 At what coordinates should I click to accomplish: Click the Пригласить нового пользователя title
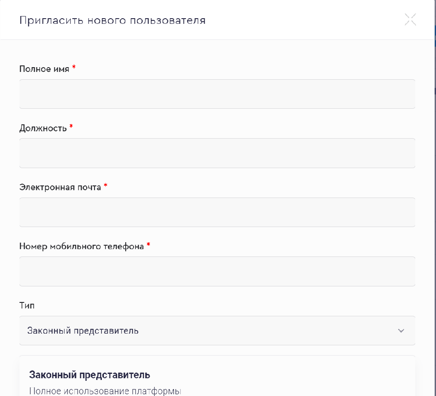(x=112, y=20)
